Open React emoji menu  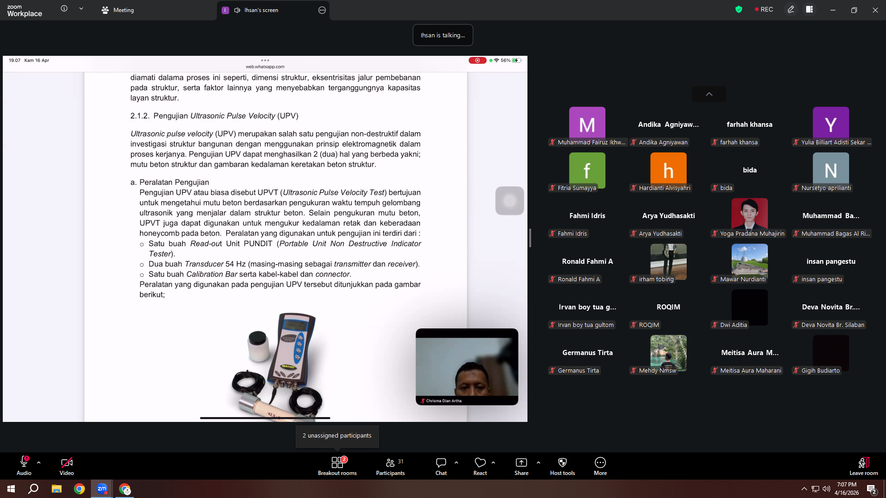pyautogui.click(x=480, y=466)
